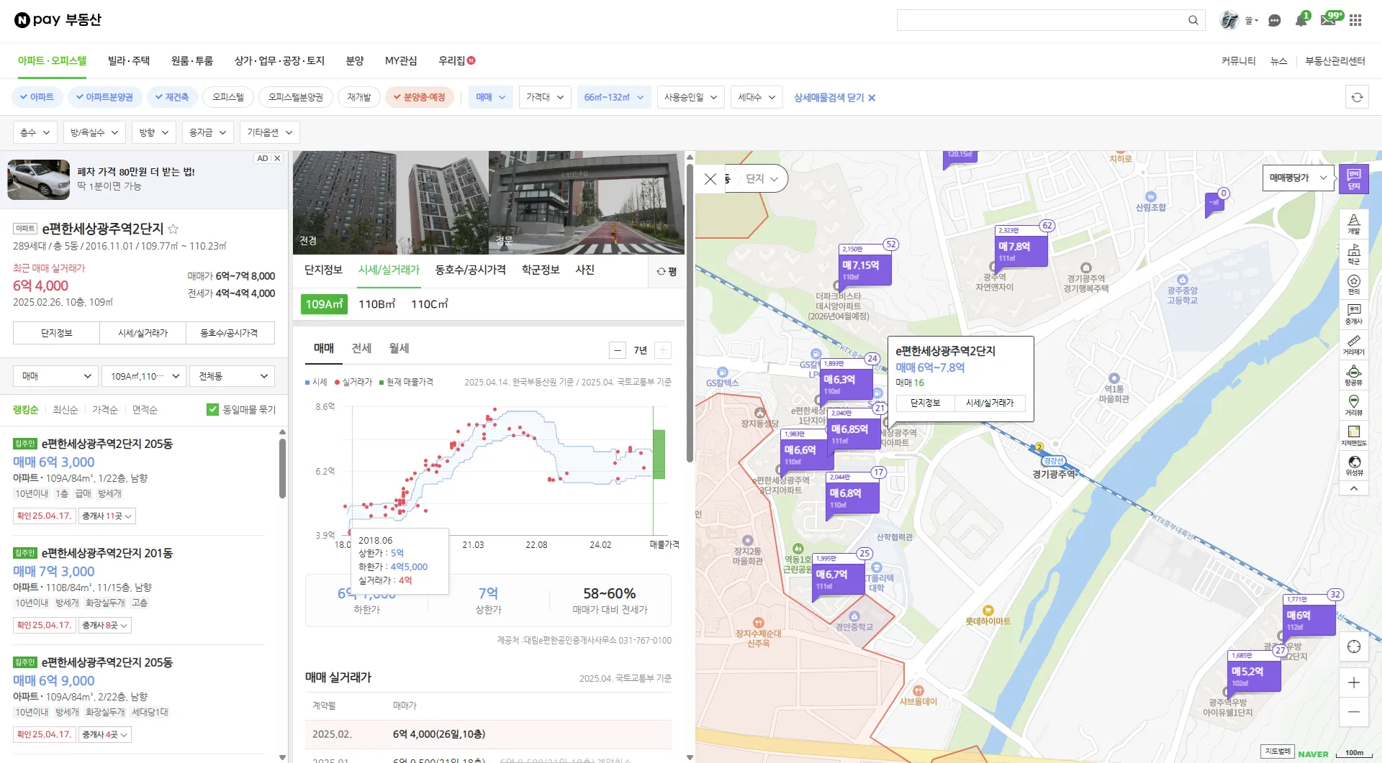Show the 지적편집도 cadastral map layer
Image resolution: width=1382 pixels, height=763 pixels.
[1354, 433]
